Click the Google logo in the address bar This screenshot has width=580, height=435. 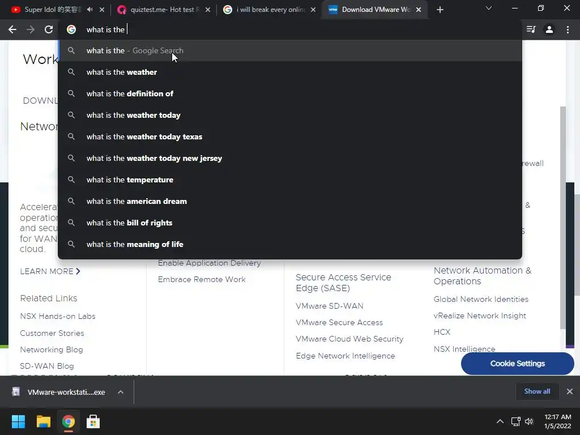(x=71, y=29)
